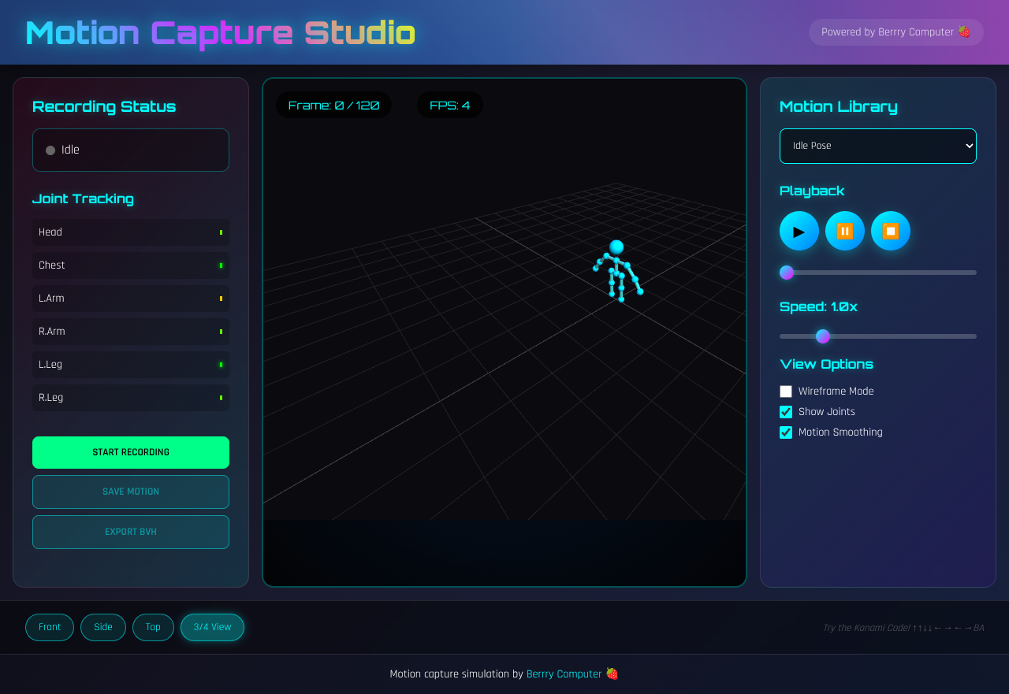1009x694 pixels.
Task: Open the motion library pose dropdown
Action: (x=877, y=146)
